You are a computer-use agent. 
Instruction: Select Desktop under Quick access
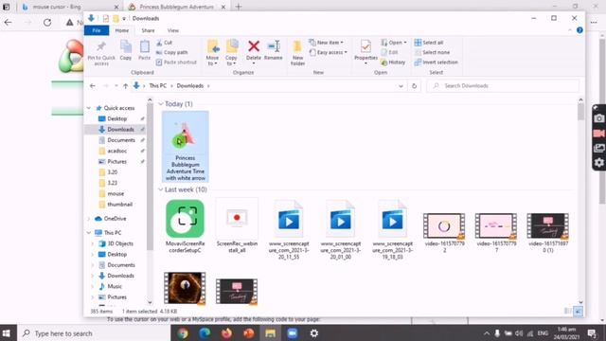click(x=117, y=118)
